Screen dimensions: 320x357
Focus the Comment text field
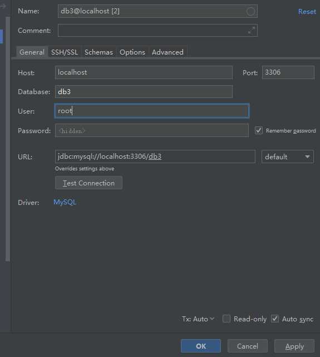coord(157,30)
